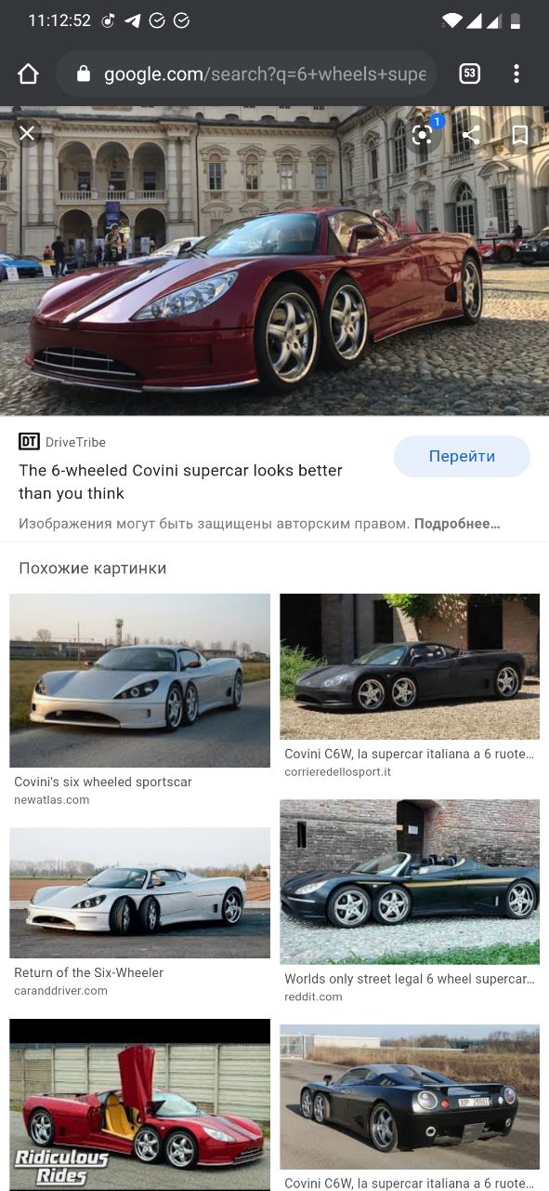Tap the Wi-Fi status bar icon

click(x=452, y=20)
